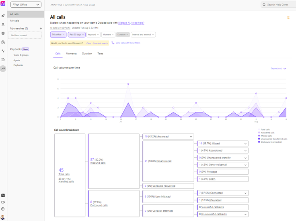The height and width of the screenshot is (221, 296).
Task: Open the help question mark icon
Action: pos(3,209)
